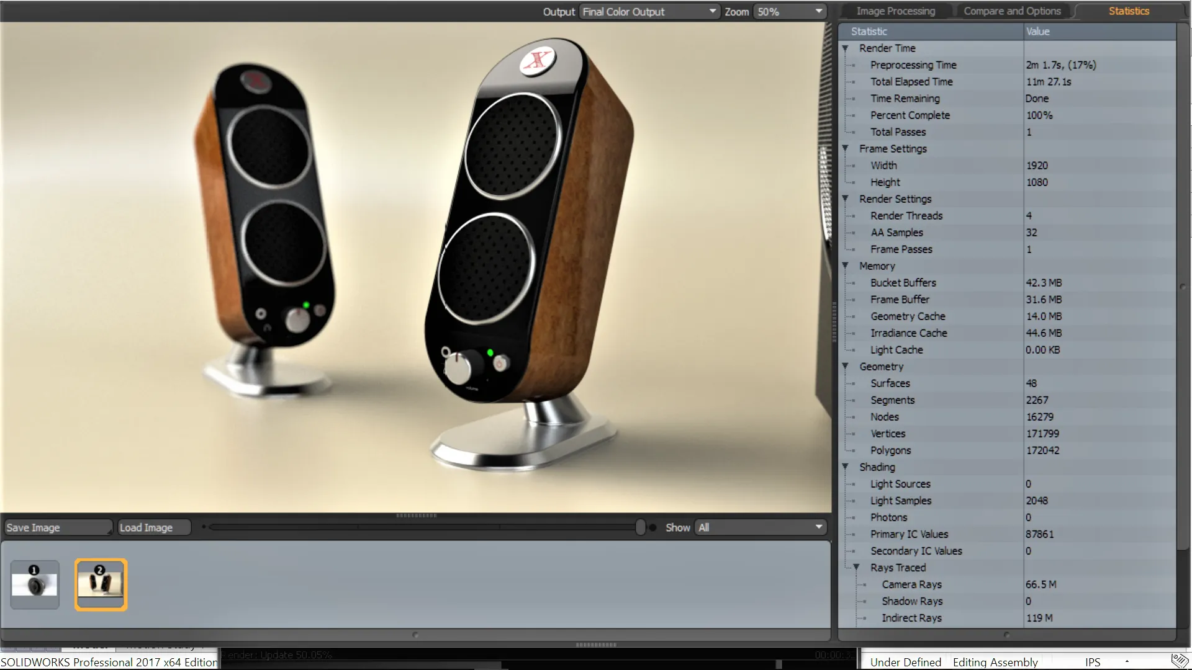Click the render comparison slider handle

642,527
